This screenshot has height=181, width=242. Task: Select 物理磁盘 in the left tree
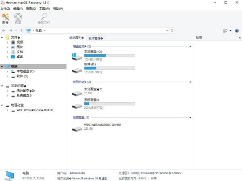coord(17,105)
